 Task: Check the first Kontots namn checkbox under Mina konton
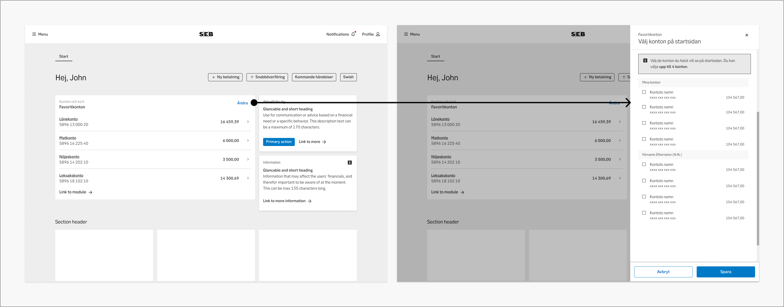tap(644, 92)
